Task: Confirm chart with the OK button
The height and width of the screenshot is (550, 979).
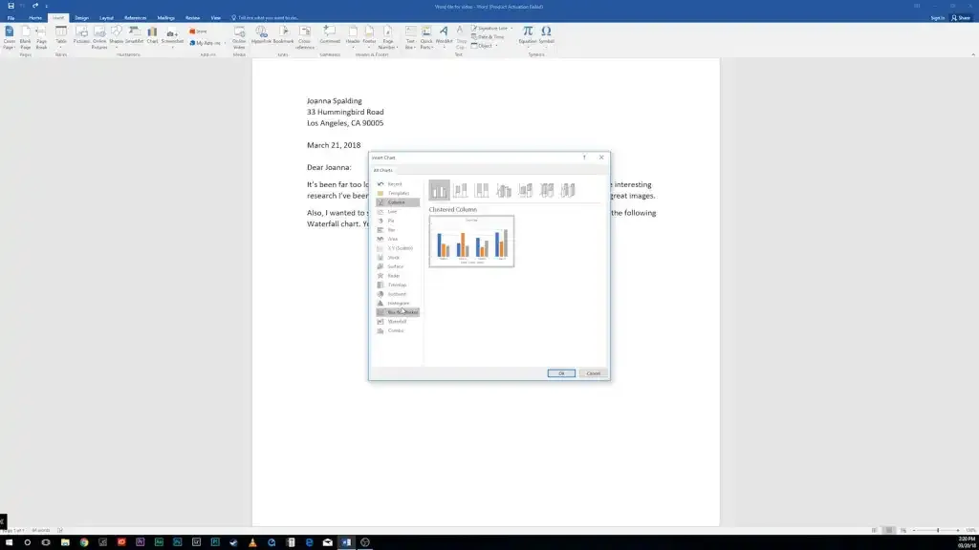Action: click(x=561, y=373)
